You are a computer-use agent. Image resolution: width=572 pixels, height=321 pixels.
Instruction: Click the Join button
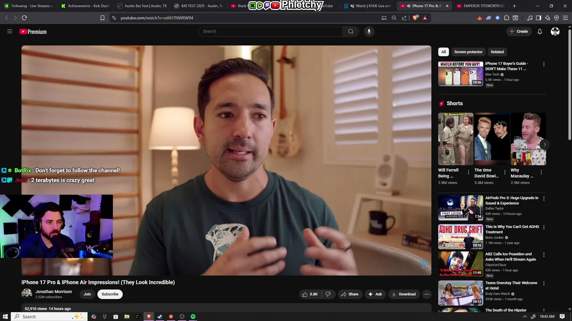[x=87, y=294]
